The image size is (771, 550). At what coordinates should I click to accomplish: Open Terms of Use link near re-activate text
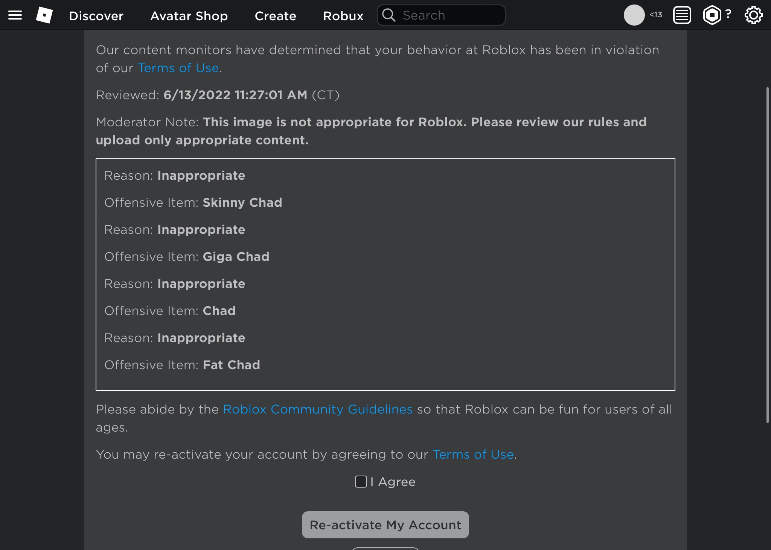point(473,455)
